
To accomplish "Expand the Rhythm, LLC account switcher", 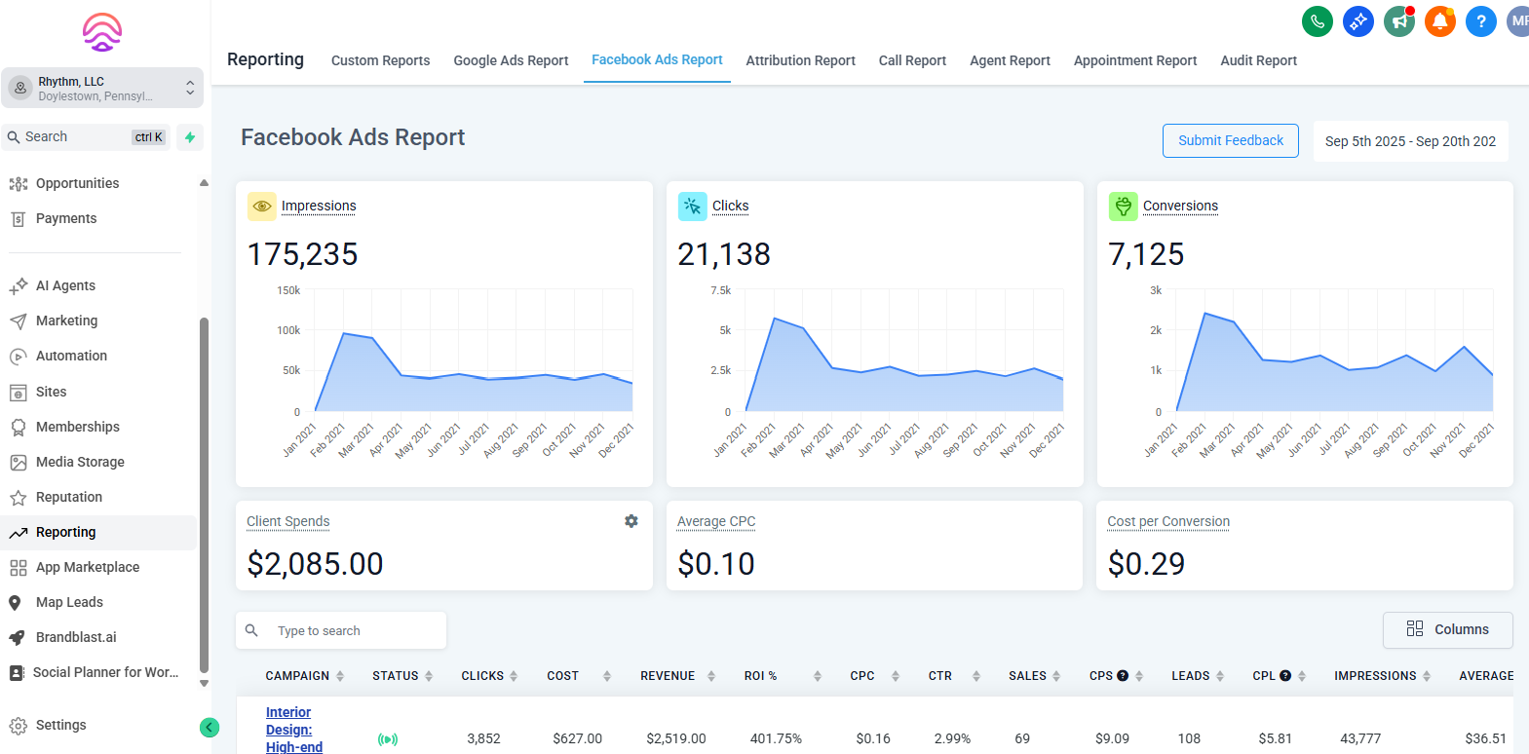I will [x=102, y=89].
